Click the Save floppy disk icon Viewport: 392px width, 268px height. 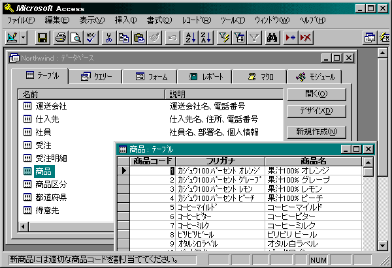pos(42,38)
